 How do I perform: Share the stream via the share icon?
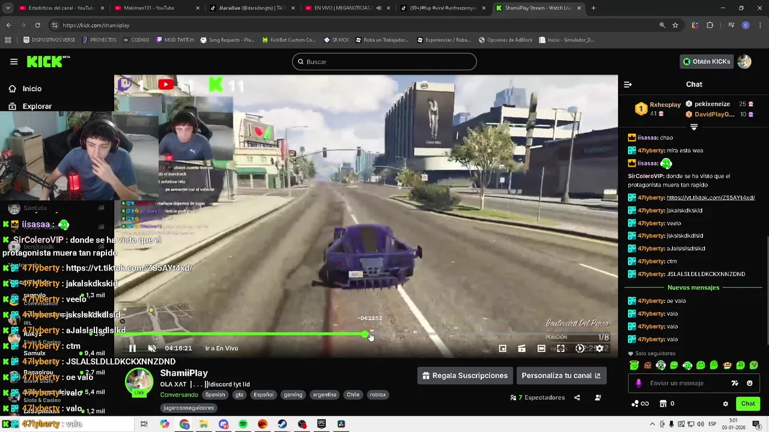[577, 397]
